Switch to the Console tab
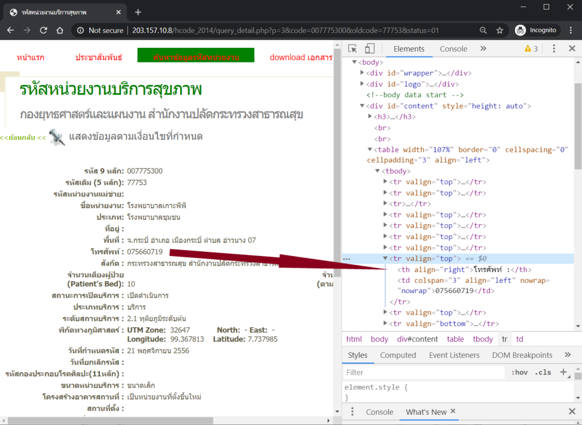The image size is (582, 425). 453,49
